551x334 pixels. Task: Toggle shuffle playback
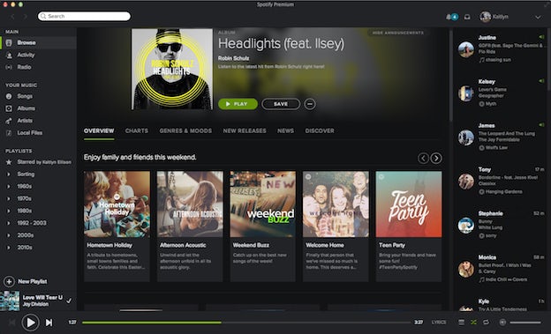pyautogui.click(x=473, y=322)
